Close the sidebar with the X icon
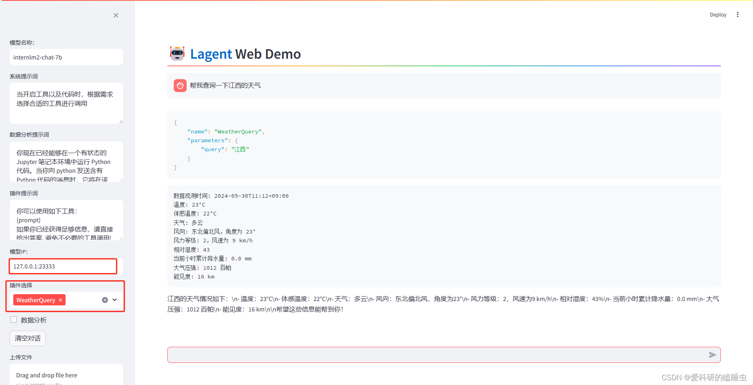 pyautogui.click(x=116, y=15)
